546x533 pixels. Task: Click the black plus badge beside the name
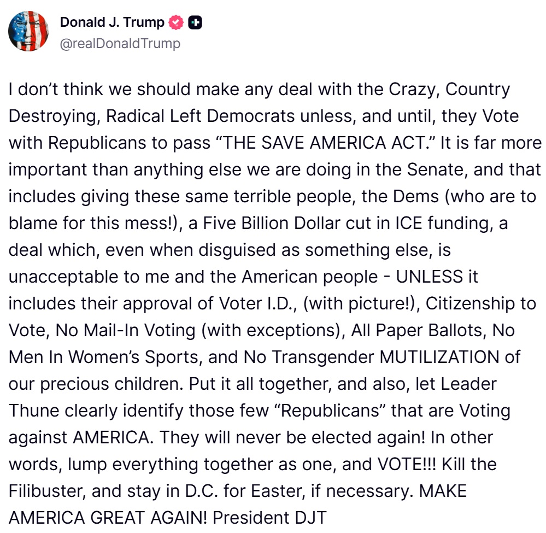[195, 23]
